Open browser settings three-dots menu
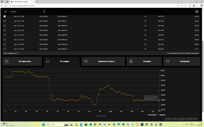Screen dimensions: 204x127 pos(198,6)
